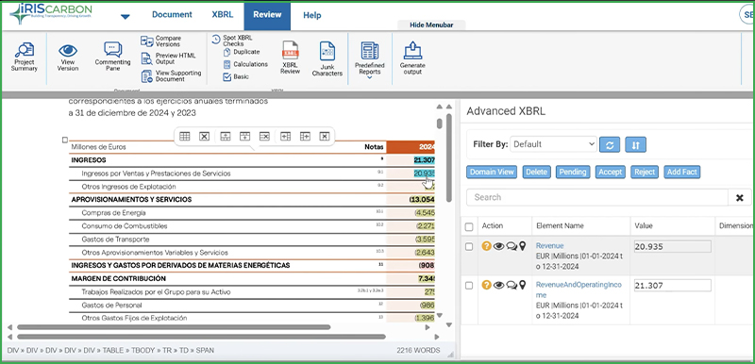Click 'Compras de Energía' row text
The height and width of the screenshot is (364, 755).
pos(113,213)
